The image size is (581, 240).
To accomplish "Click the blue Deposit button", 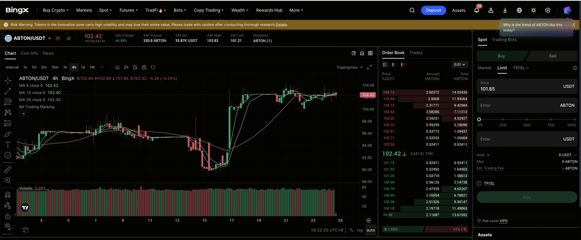I will tap(433, 10).
